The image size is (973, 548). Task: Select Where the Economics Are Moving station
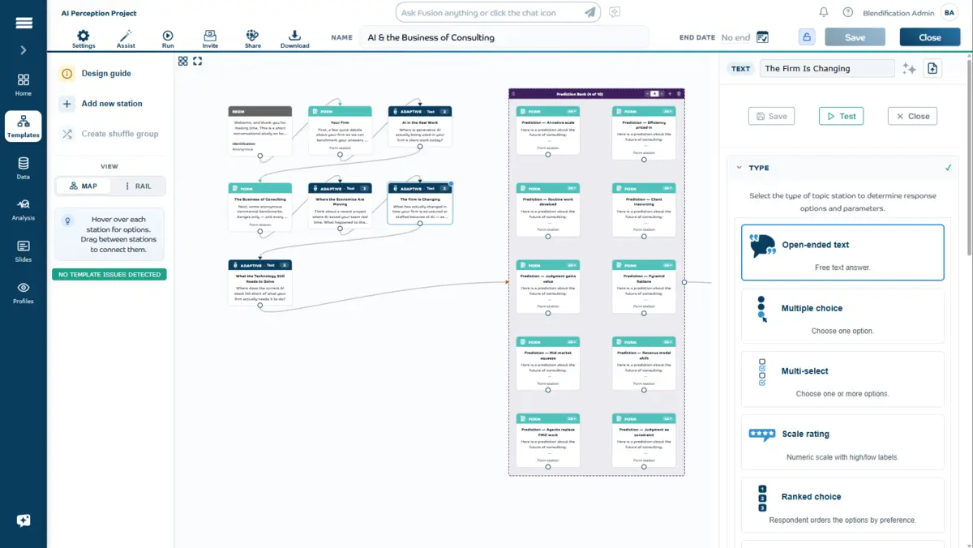point(340,204)
